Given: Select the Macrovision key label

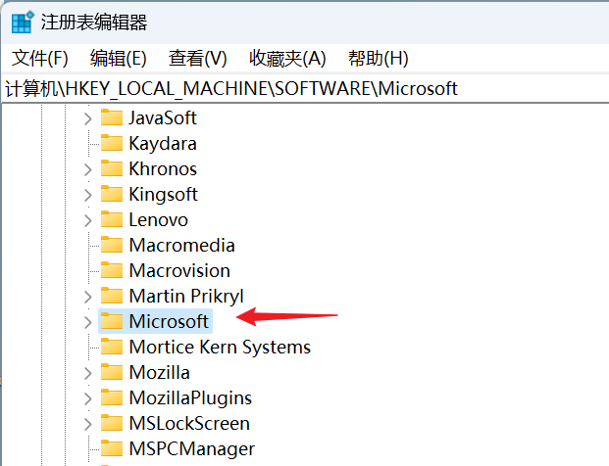Looking at the screenshot, I should point(179,270).
